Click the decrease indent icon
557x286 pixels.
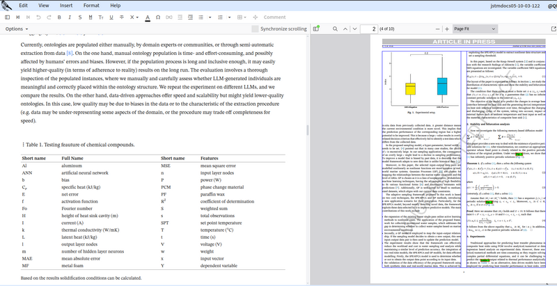(180, 17)
